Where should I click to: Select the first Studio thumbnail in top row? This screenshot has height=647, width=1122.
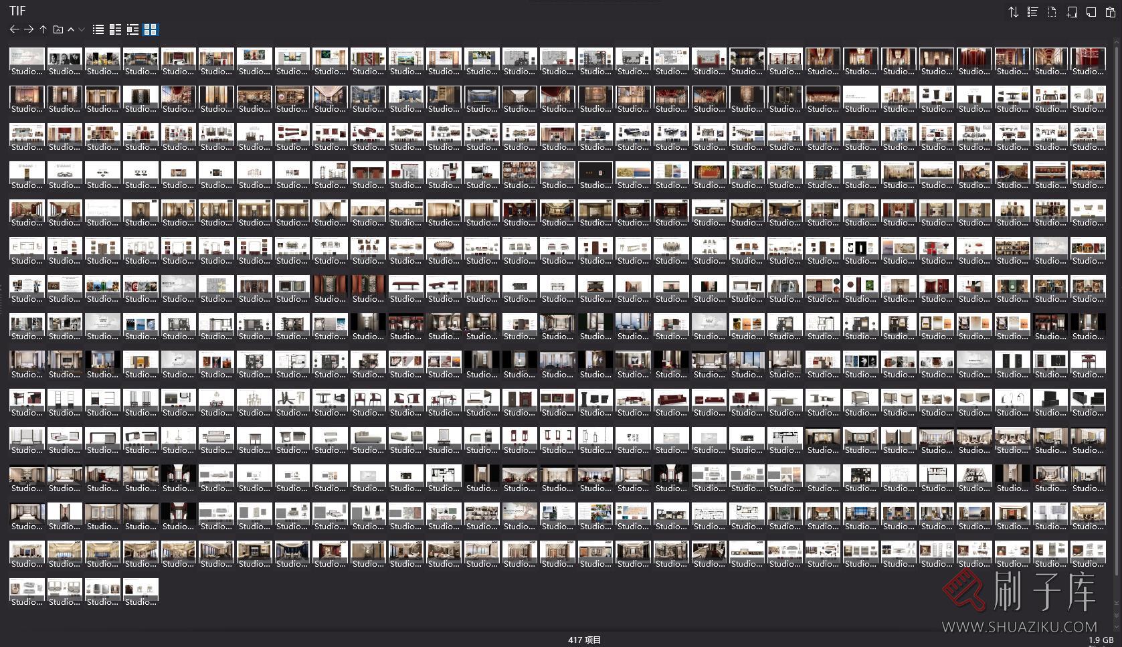coord(27,62)
